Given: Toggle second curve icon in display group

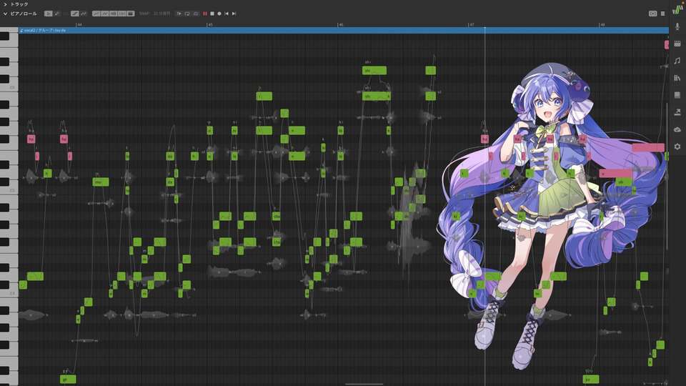Looking at the screenshot, I should point(105,14).
